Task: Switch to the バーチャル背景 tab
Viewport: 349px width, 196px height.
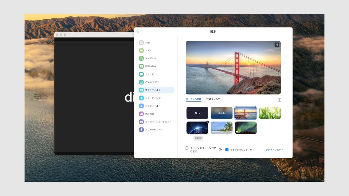Action: pyautogui.click(x=193, y=99)
